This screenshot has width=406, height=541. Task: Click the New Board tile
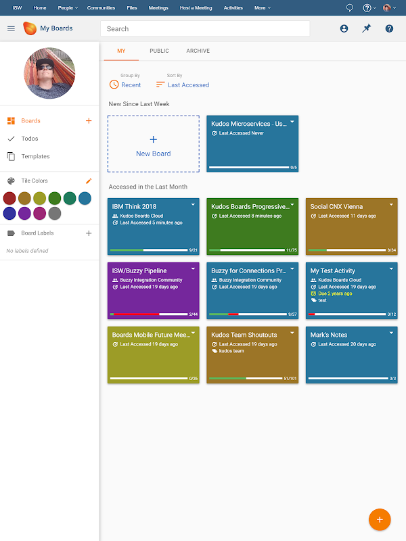point(154,144)
